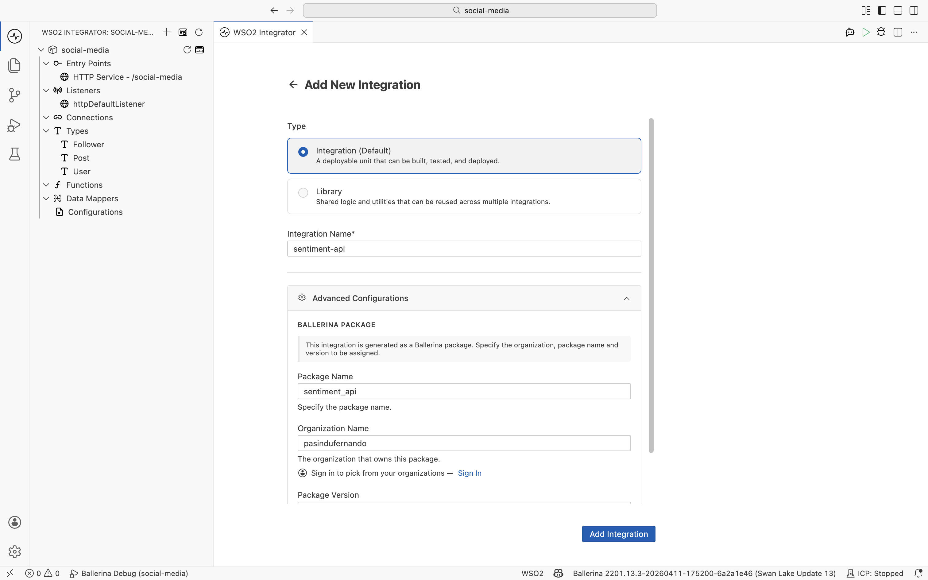Open Run and Debug sidebar icon
The width and height of the screenshot is (928, 580).
coord(14,125)
